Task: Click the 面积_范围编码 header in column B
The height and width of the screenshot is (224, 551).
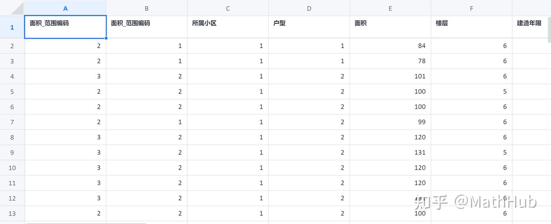Action: [x=147, y=27]
